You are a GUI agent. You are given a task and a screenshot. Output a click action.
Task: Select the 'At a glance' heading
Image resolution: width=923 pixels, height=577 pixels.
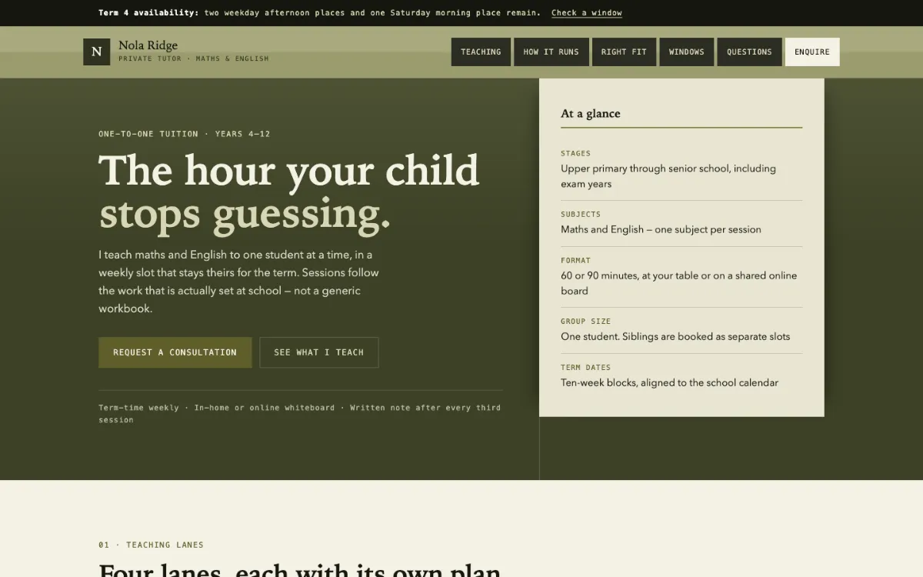[x=591, y=113]
